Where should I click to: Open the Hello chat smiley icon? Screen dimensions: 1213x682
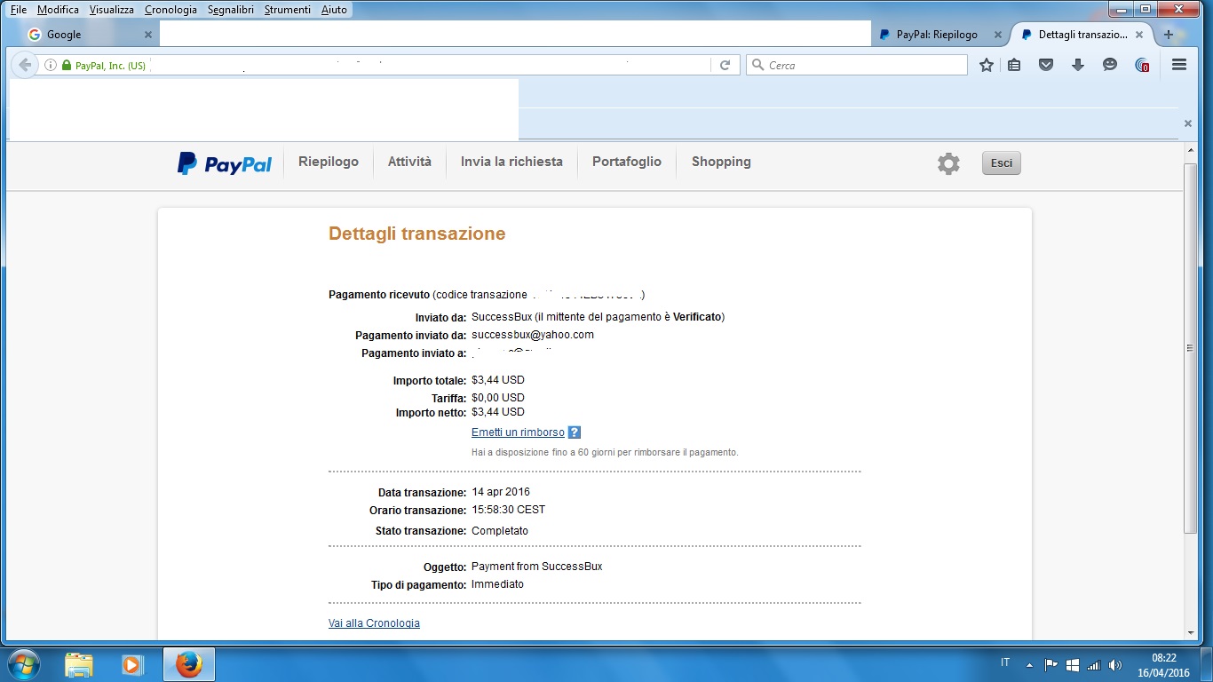click(x=1110, y=65)
